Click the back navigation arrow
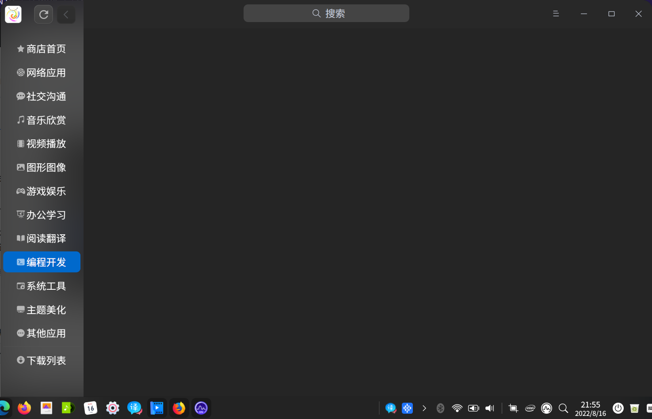 [x=66, y=14]
